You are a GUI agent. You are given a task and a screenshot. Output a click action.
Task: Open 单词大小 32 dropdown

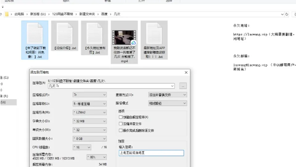90,130
